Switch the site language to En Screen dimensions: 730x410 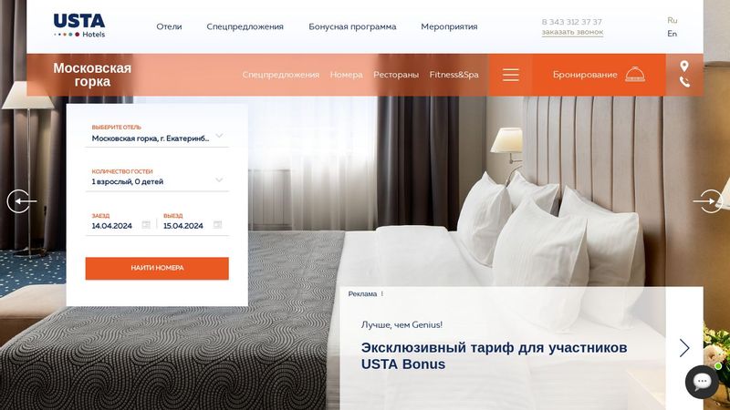point(672,34)
